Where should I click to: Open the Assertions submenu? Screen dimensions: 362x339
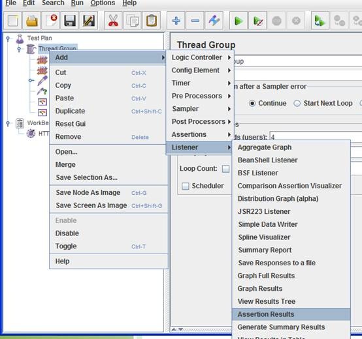point(200,134)
